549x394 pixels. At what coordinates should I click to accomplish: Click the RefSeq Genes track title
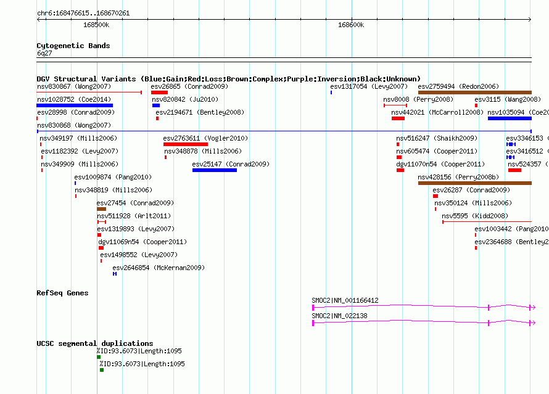pyautogui.click(x=62, y=293)
